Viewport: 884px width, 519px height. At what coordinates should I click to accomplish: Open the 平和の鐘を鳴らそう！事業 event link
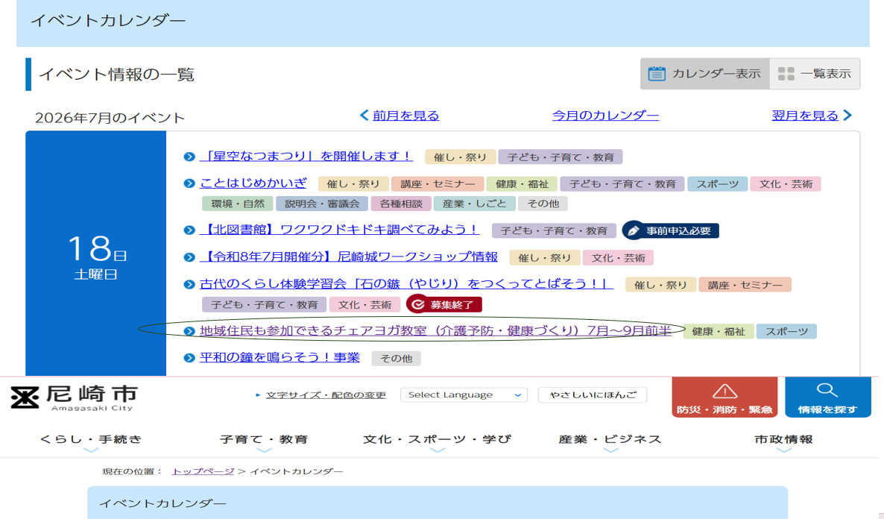click(280, 358)
